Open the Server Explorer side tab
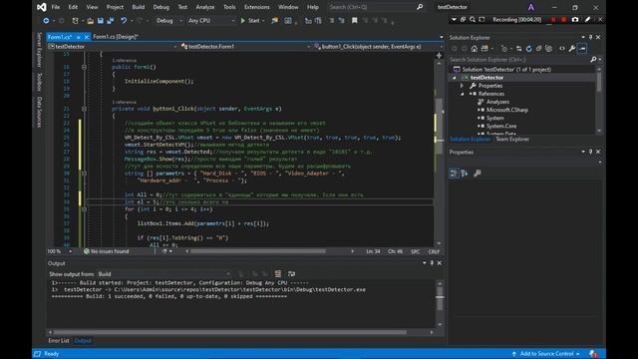 pyautogui.click(x=40, y=50)
